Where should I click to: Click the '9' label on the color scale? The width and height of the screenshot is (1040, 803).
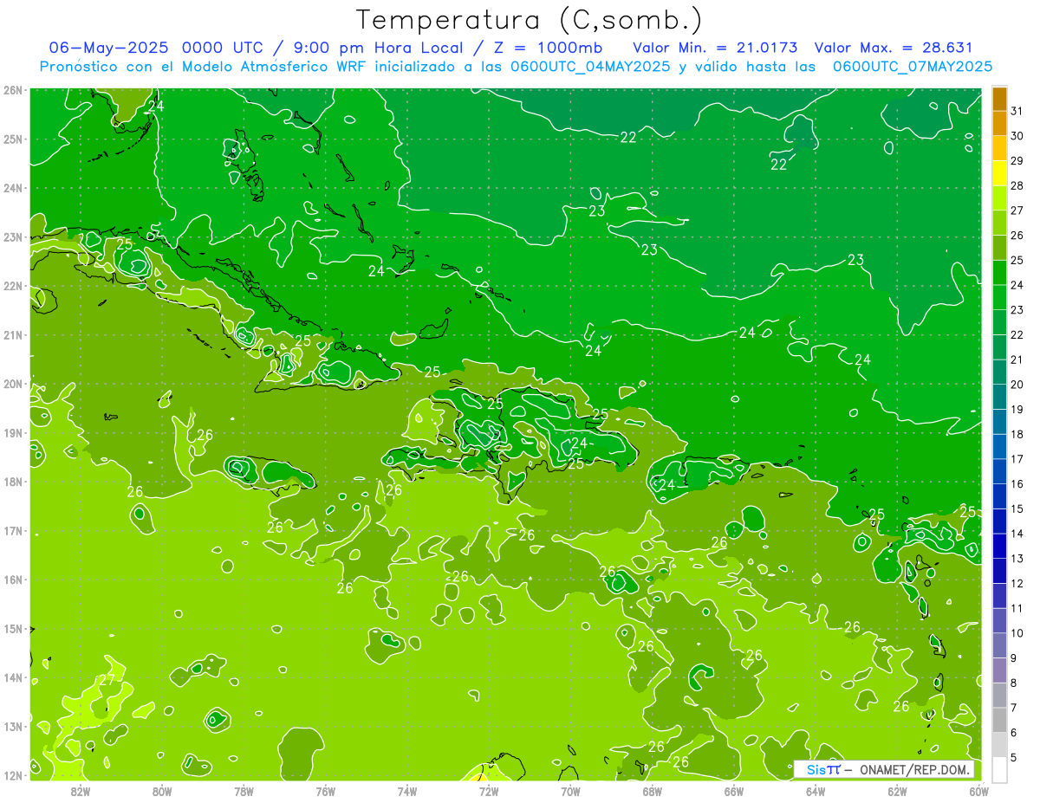(1014, 658)
